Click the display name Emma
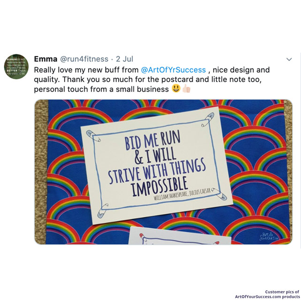Screen dimensions: 301x301 pyautogui.click(x=45, y=59)
